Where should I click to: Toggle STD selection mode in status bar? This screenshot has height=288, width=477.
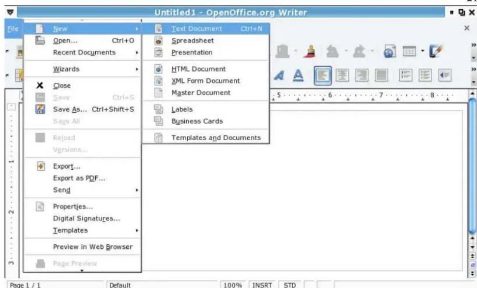pos(289,285)
